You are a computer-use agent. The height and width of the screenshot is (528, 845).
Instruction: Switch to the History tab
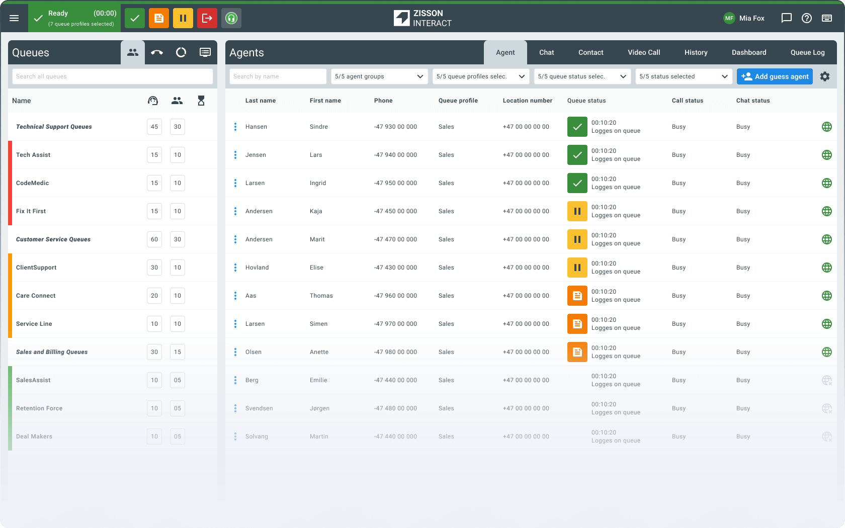696,52
